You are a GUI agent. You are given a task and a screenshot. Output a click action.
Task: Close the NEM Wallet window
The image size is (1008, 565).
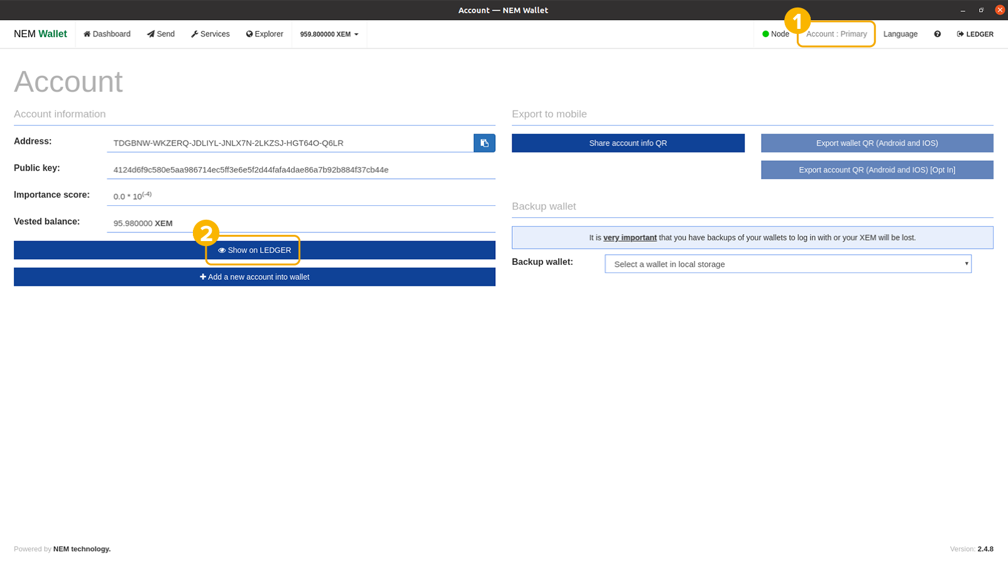pos(1000,10)
